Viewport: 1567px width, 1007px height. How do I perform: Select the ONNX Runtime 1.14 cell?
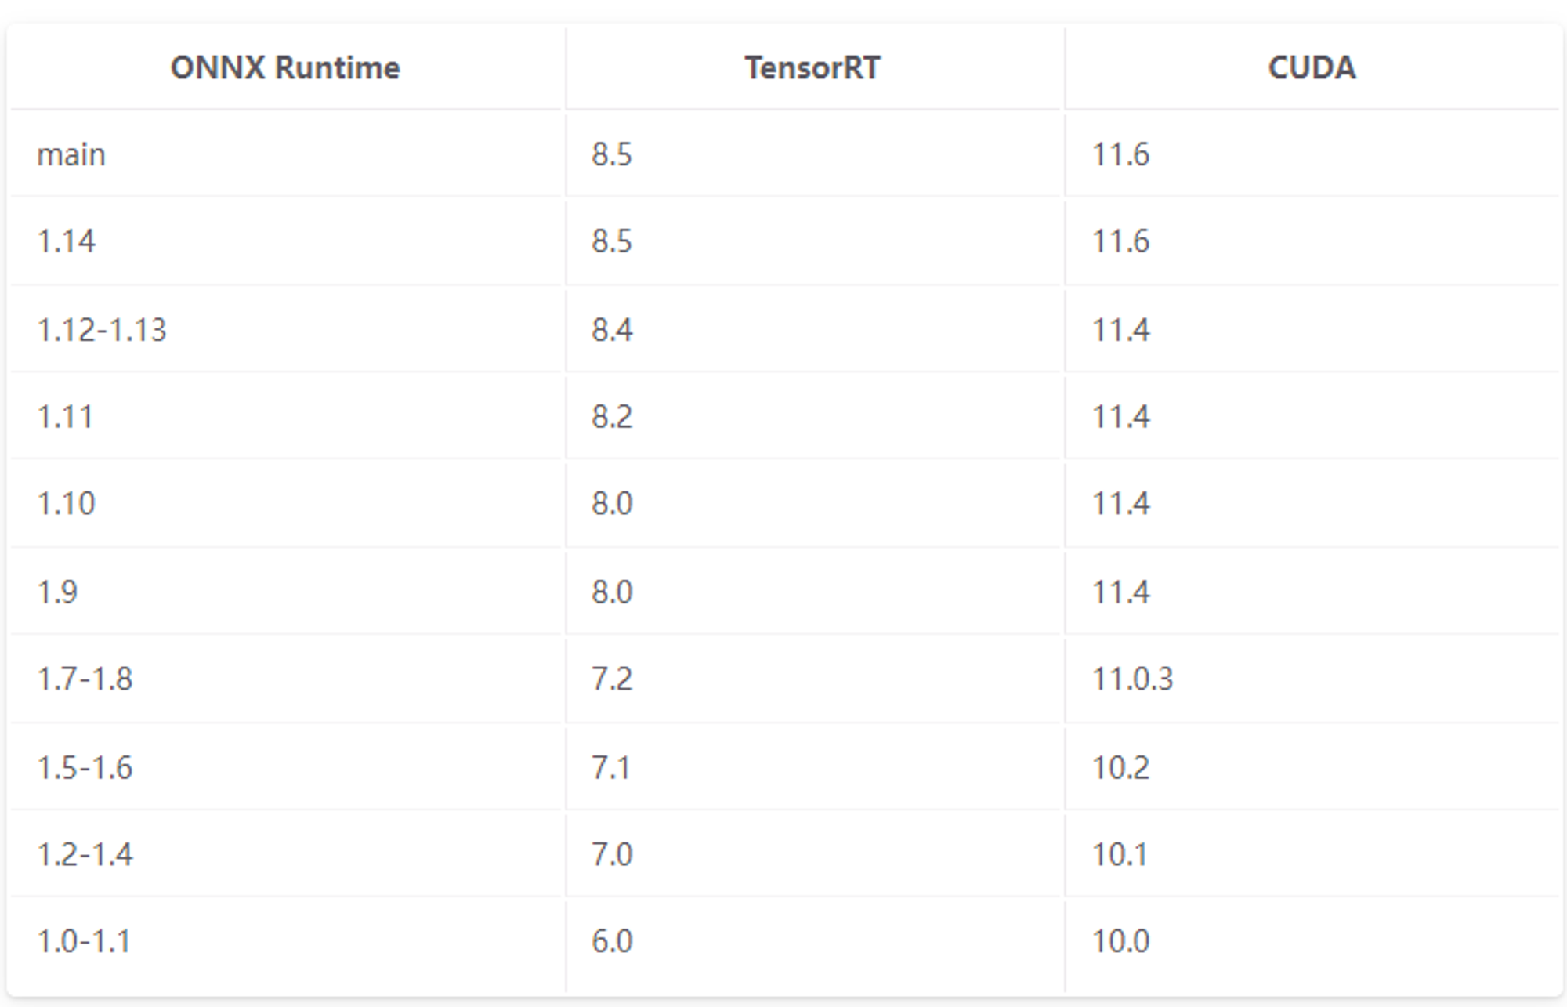click(x=286, y=241)
